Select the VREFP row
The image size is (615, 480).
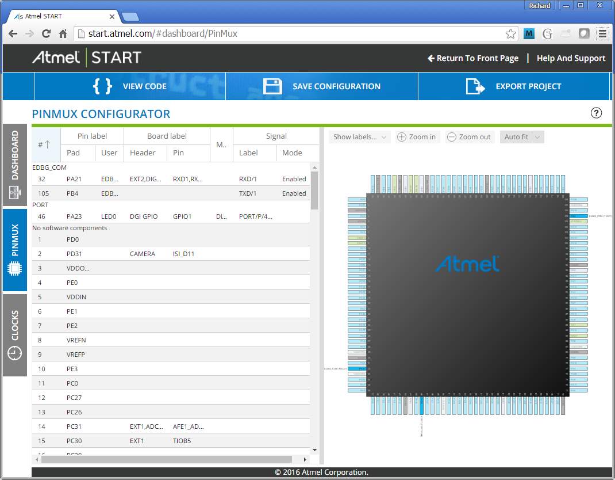click(171, 355)
